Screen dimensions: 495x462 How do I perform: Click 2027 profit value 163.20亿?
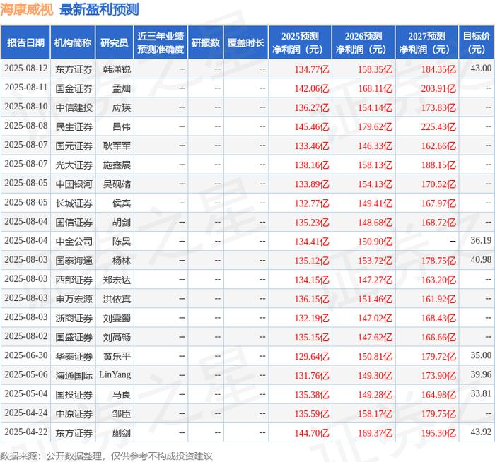(438, 280)
